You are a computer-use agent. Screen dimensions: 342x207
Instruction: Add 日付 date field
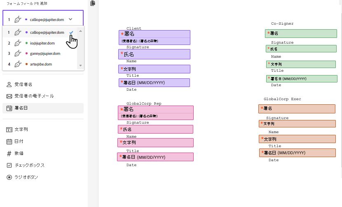43,141
